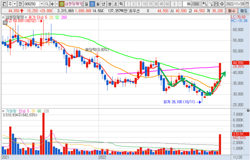The image size is (250, 160).
Task: Choose interval 10 button
Action: click(x=145, y=4)
